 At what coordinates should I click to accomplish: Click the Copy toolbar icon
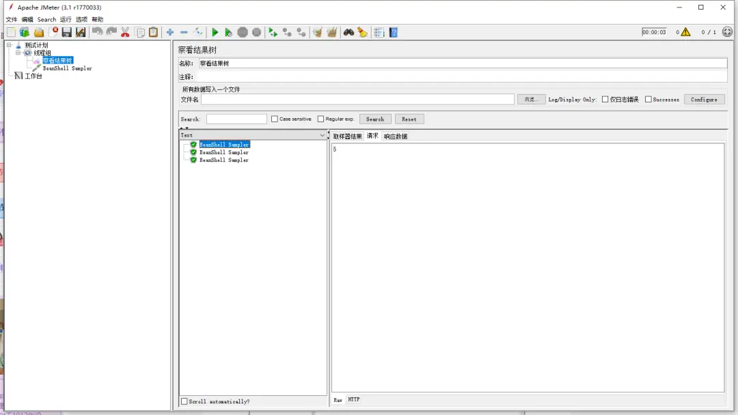(x=140, y=32)
